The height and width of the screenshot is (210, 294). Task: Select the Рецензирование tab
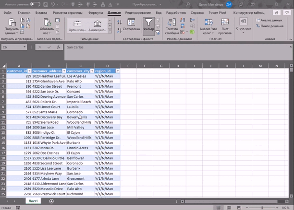(138, 12)
